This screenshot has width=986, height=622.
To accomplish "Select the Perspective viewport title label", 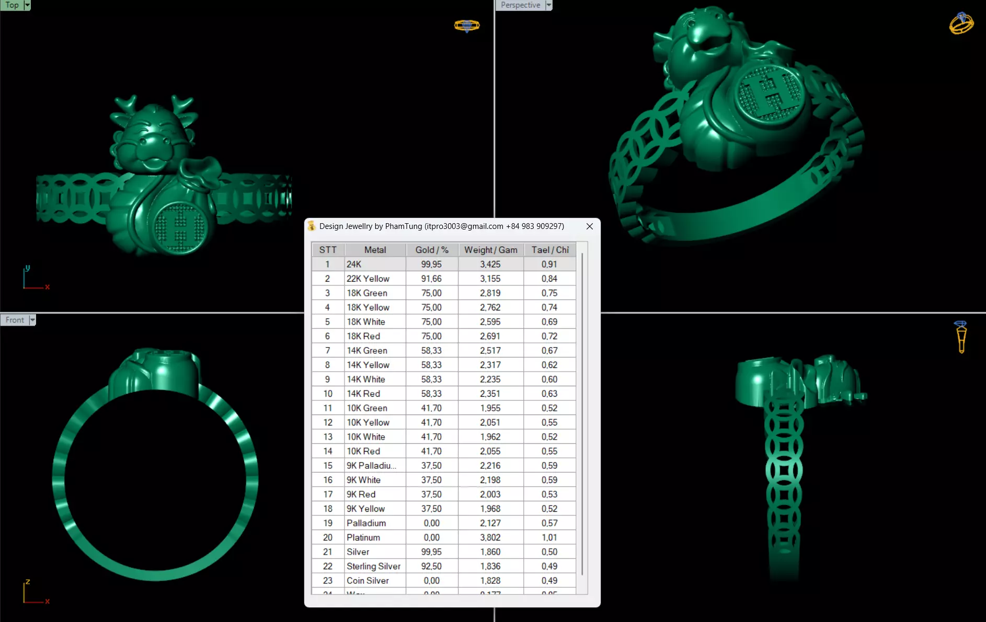I will click(x=520, y=5).
